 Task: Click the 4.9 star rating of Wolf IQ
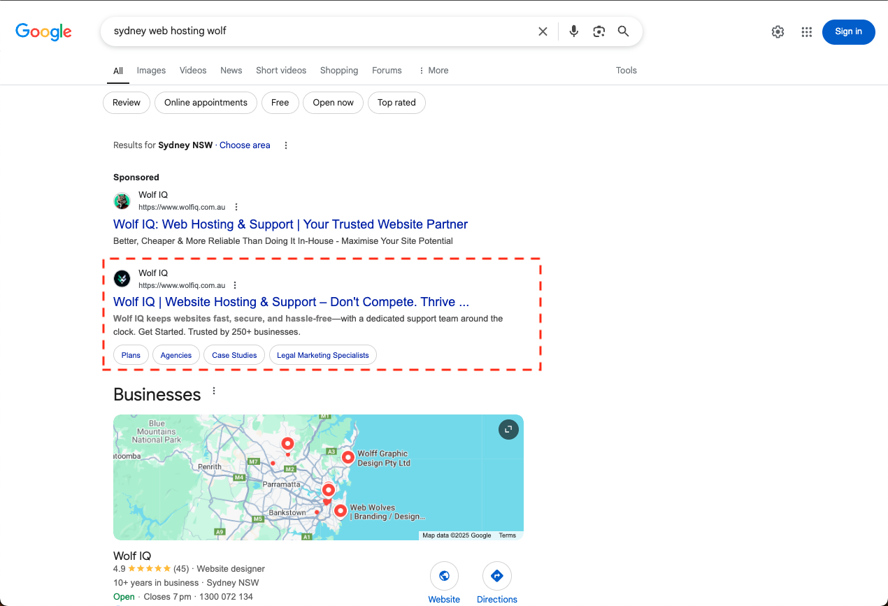(x=142, y=569)
